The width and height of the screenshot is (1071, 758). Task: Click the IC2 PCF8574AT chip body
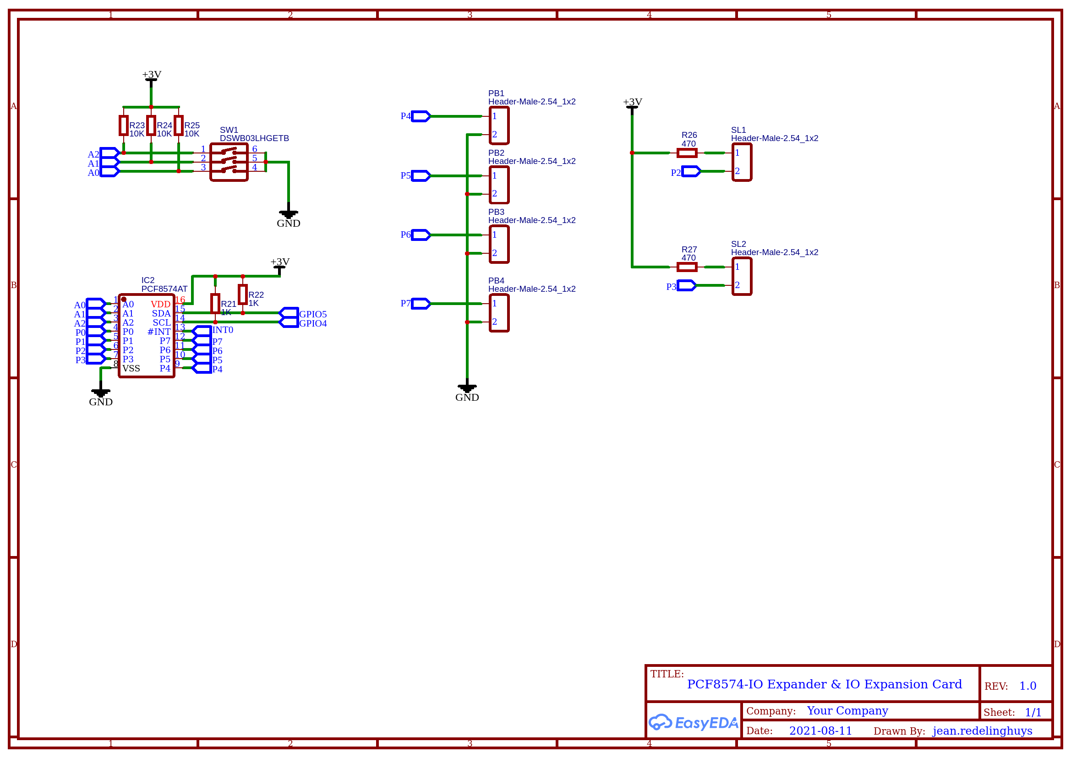[147, 336]
